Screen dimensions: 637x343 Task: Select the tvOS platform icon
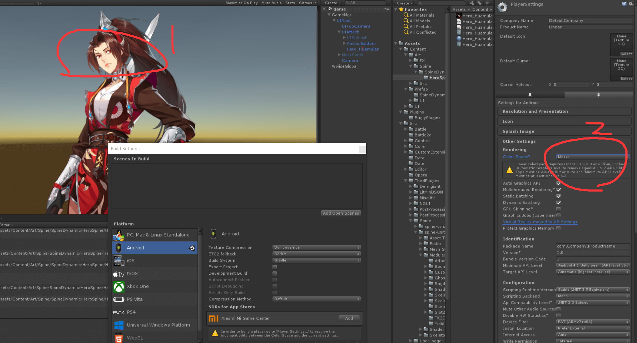click(x=119, y=274)
